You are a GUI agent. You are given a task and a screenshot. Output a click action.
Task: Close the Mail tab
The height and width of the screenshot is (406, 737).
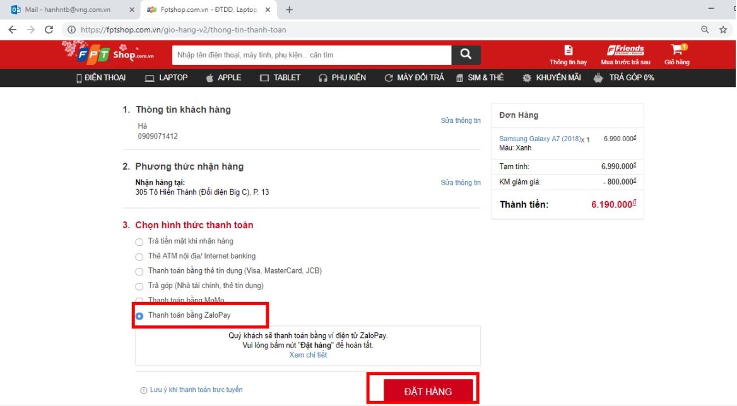click(x=132, y=9)
